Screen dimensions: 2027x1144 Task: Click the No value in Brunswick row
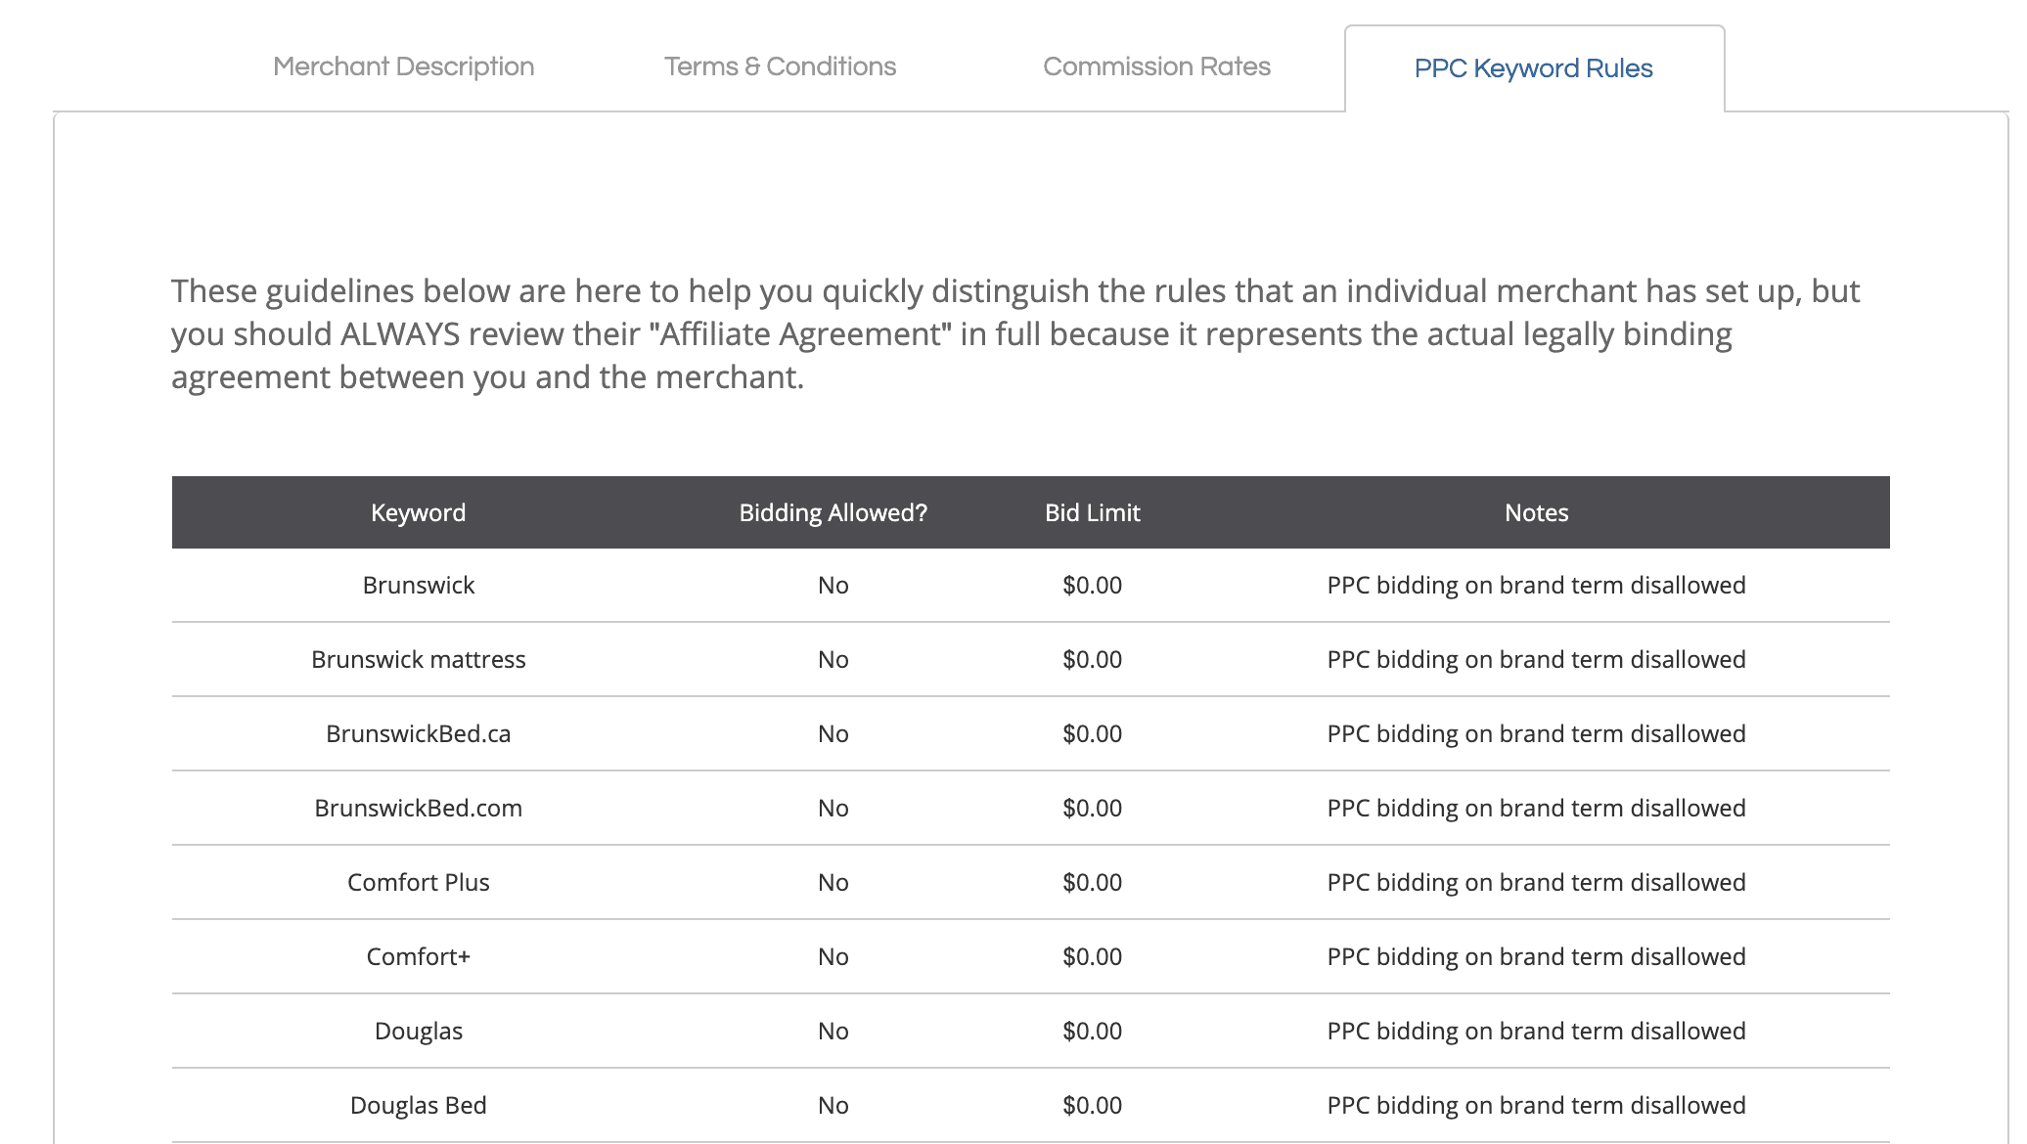pyautogui.click(x=833, y=585)
